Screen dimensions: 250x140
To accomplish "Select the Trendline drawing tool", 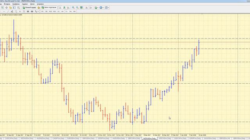I will click(x=8, y=11).
